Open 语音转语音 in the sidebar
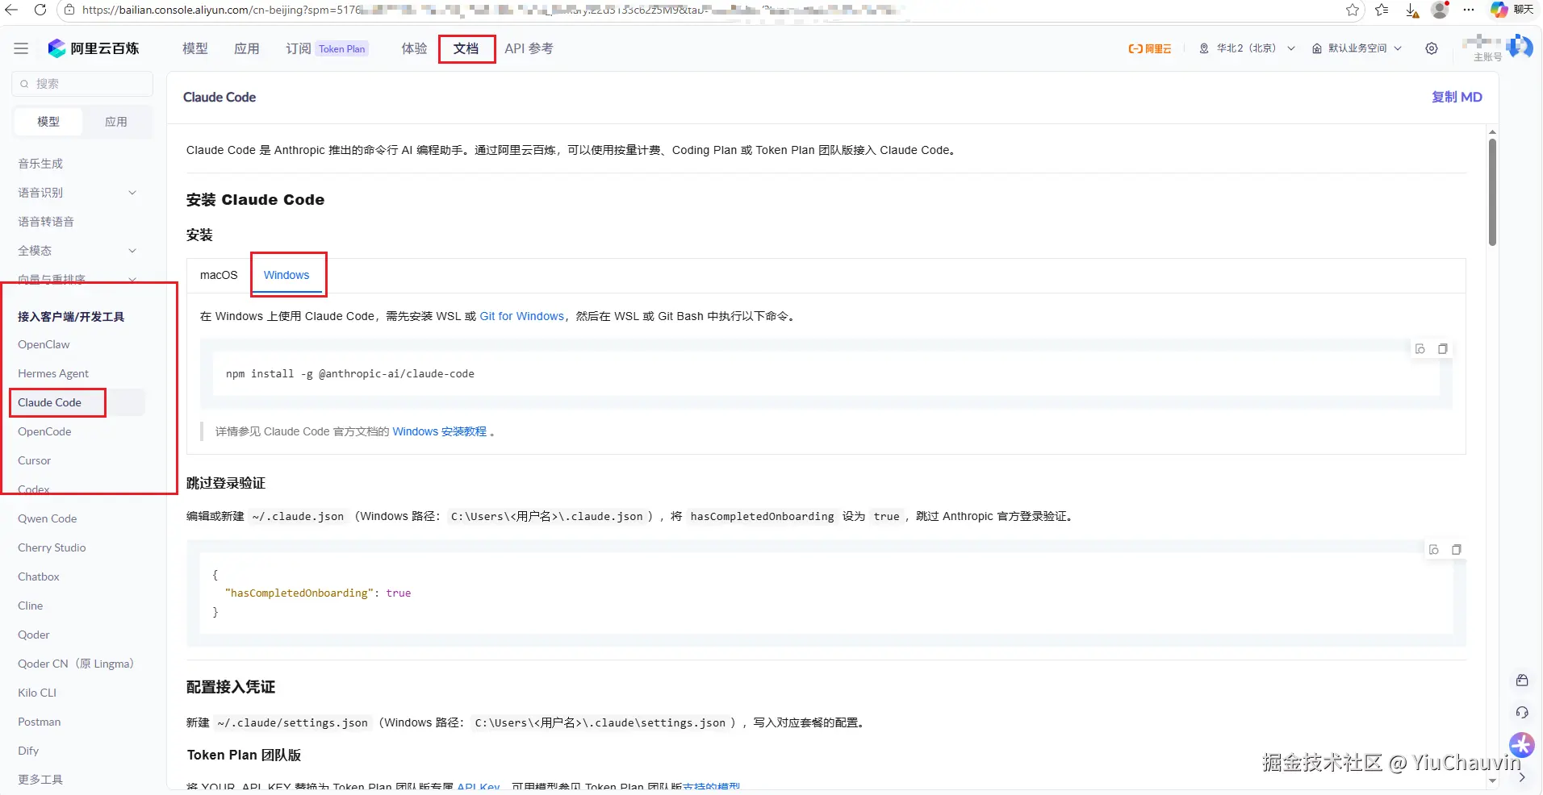Screen dimensions: 1543x795 pyautogui.click(x=46, y=222)
